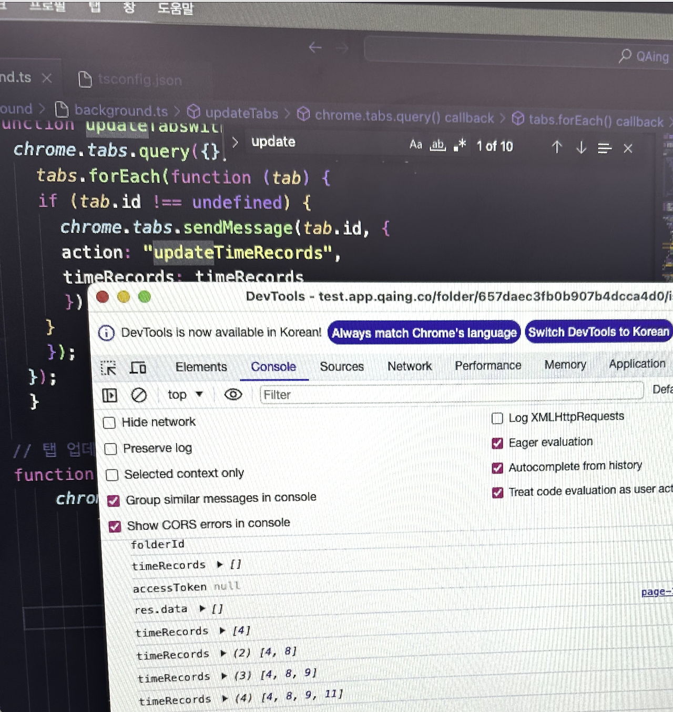The width and height of the screenshot is (673, 712).
Task: Click the 'accessToken null' console log line
Action: point(187,587)
